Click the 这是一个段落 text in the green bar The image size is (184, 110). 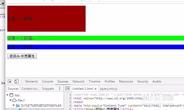pos(21,38)
